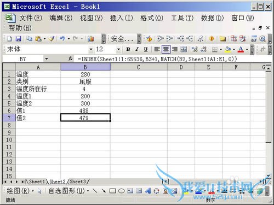The width and height of the screenshot is (274, 205).
Task: Toggle Italic formatting
Action: (x=137, y=49)
